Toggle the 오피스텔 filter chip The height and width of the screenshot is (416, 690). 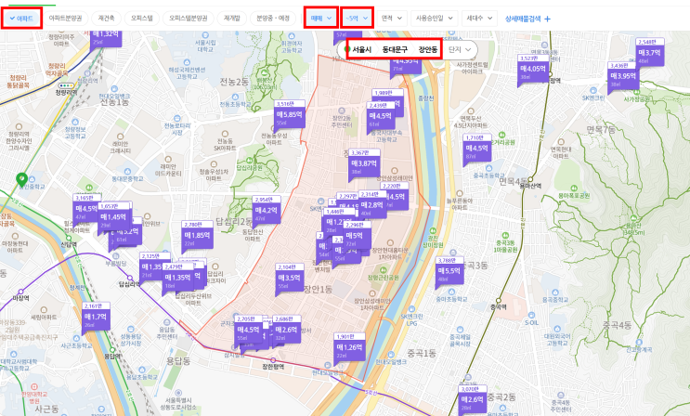click(x=142, y=19)
